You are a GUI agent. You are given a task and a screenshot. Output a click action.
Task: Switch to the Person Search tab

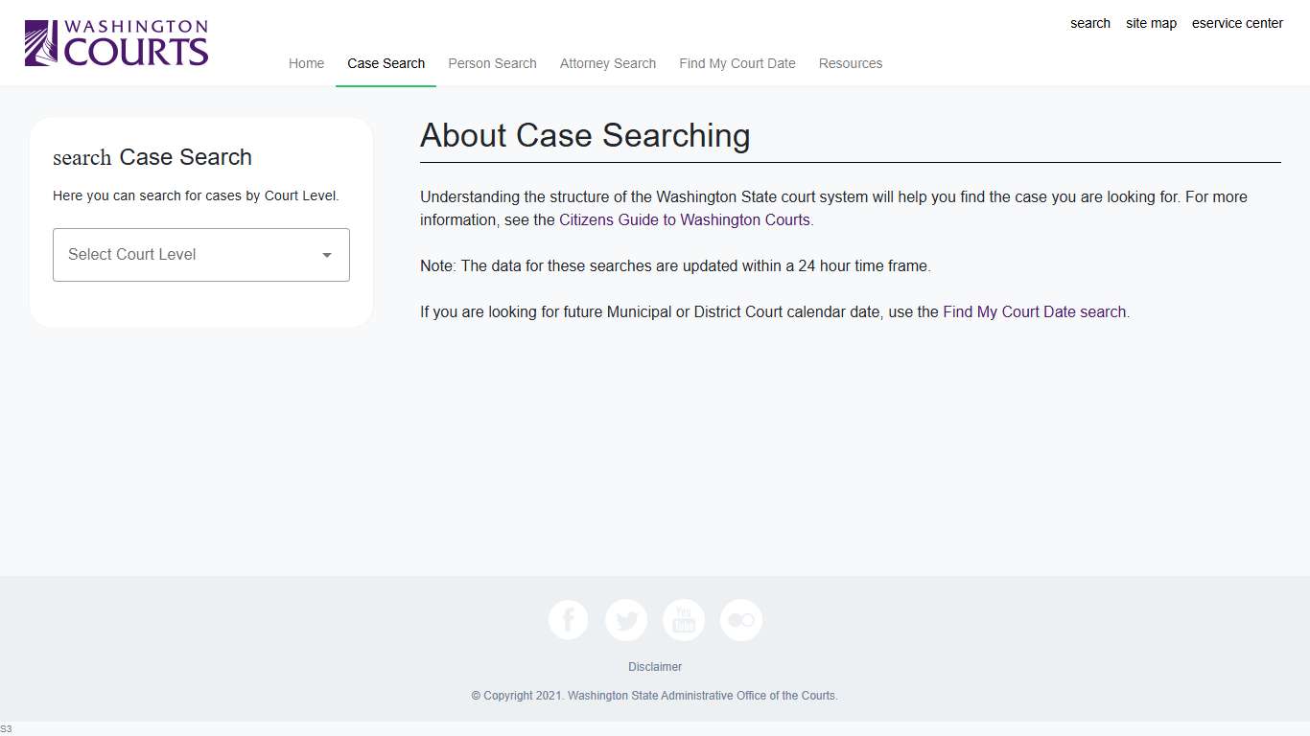pyautogui.click(x=492, y=63)
